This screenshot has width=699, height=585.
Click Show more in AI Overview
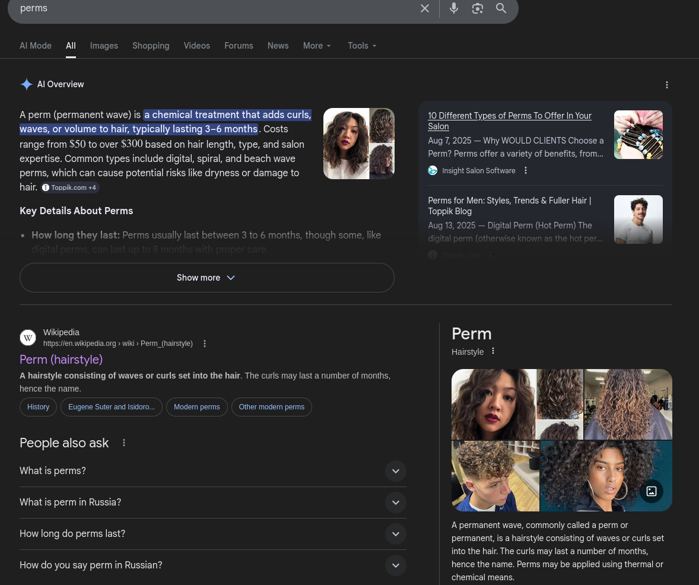coord(206,278)
